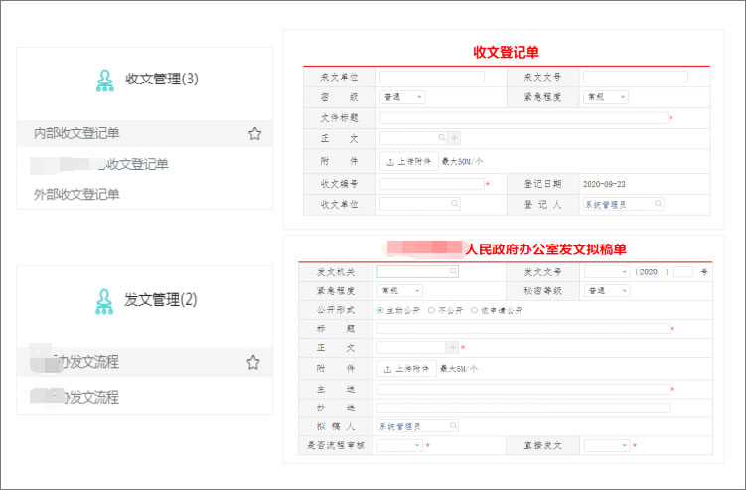Click the search icon in 正文 field of 收文登记单

[x=442, y=138]
